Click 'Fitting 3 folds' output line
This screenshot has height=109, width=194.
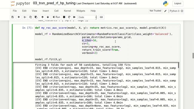click(x=83, y=65)
